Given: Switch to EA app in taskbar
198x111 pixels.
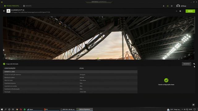Looking at the screenshot, I should pyautogui.click(x=51, y=109).
